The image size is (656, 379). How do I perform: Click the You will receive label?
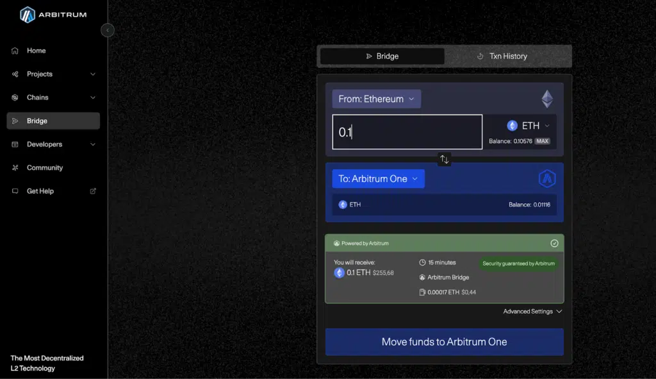point(354,262)
